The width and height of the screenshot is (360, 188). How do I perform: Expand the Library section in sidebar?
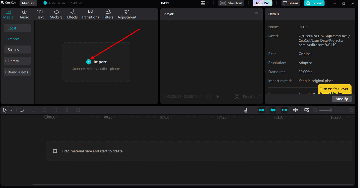coord(17,61)
